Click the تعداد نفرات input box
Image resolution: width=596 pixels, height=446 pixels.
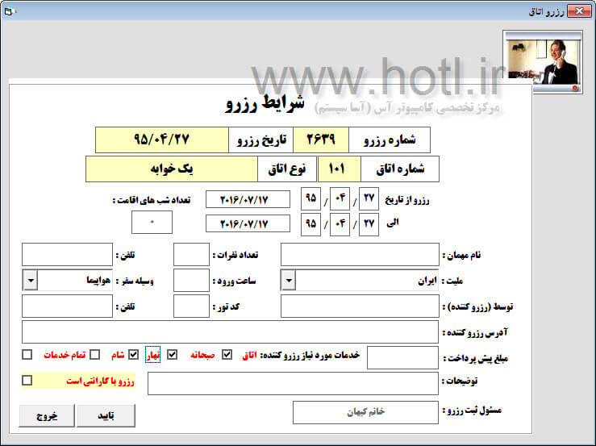[191, 255]
